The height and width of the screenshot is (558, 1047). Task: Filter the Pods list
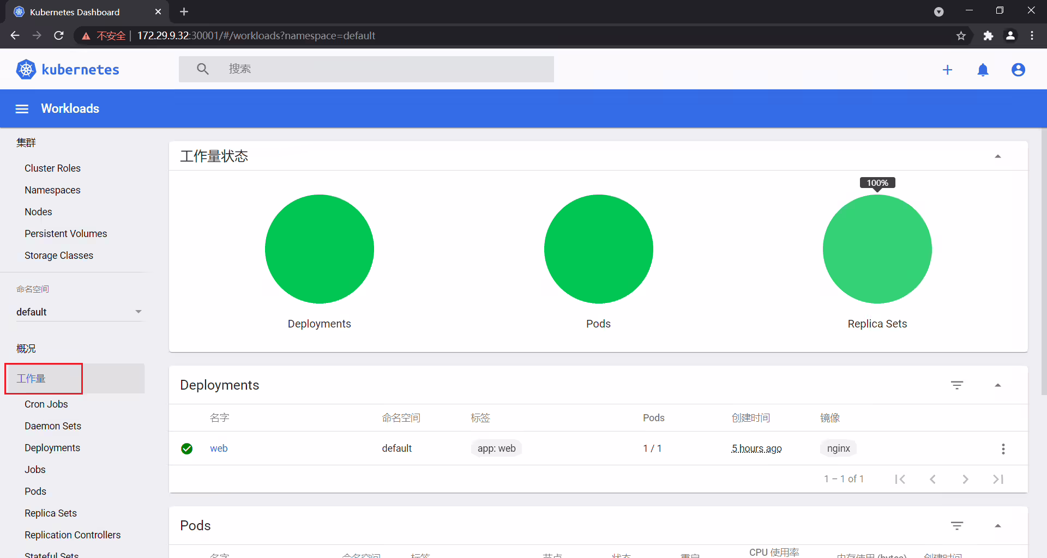pos(957,526)
